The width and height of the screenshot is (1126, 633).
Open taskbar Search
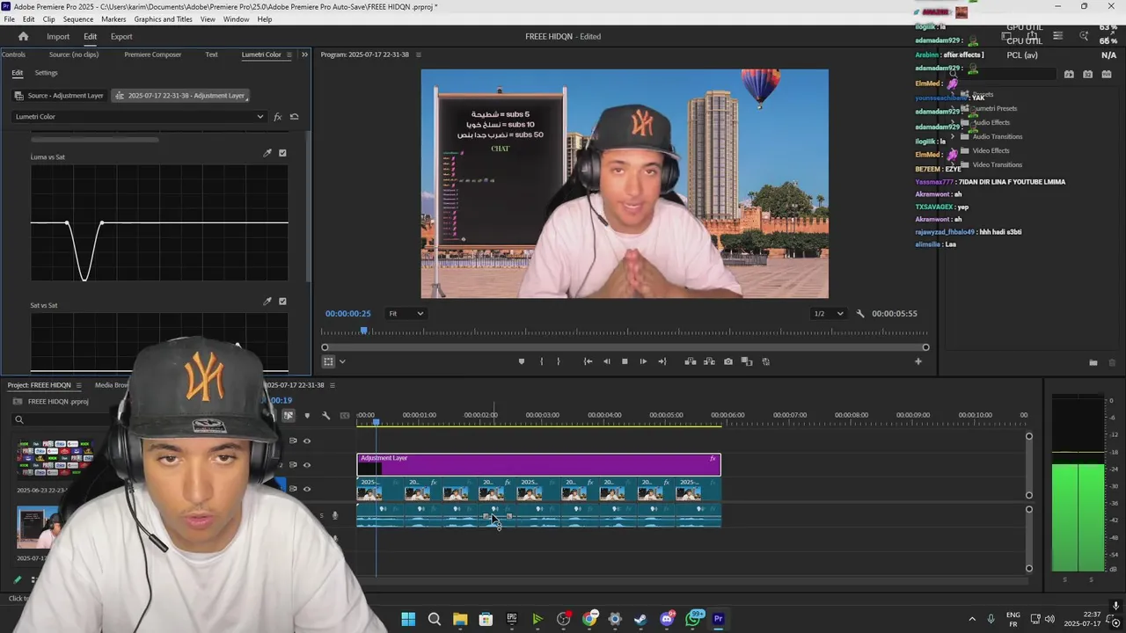[x=434, y=619]
